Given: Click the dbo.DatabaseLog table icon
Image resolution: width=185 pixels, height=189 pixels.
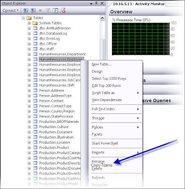Looking at the screenshot, I should click(x=35, y=34).
